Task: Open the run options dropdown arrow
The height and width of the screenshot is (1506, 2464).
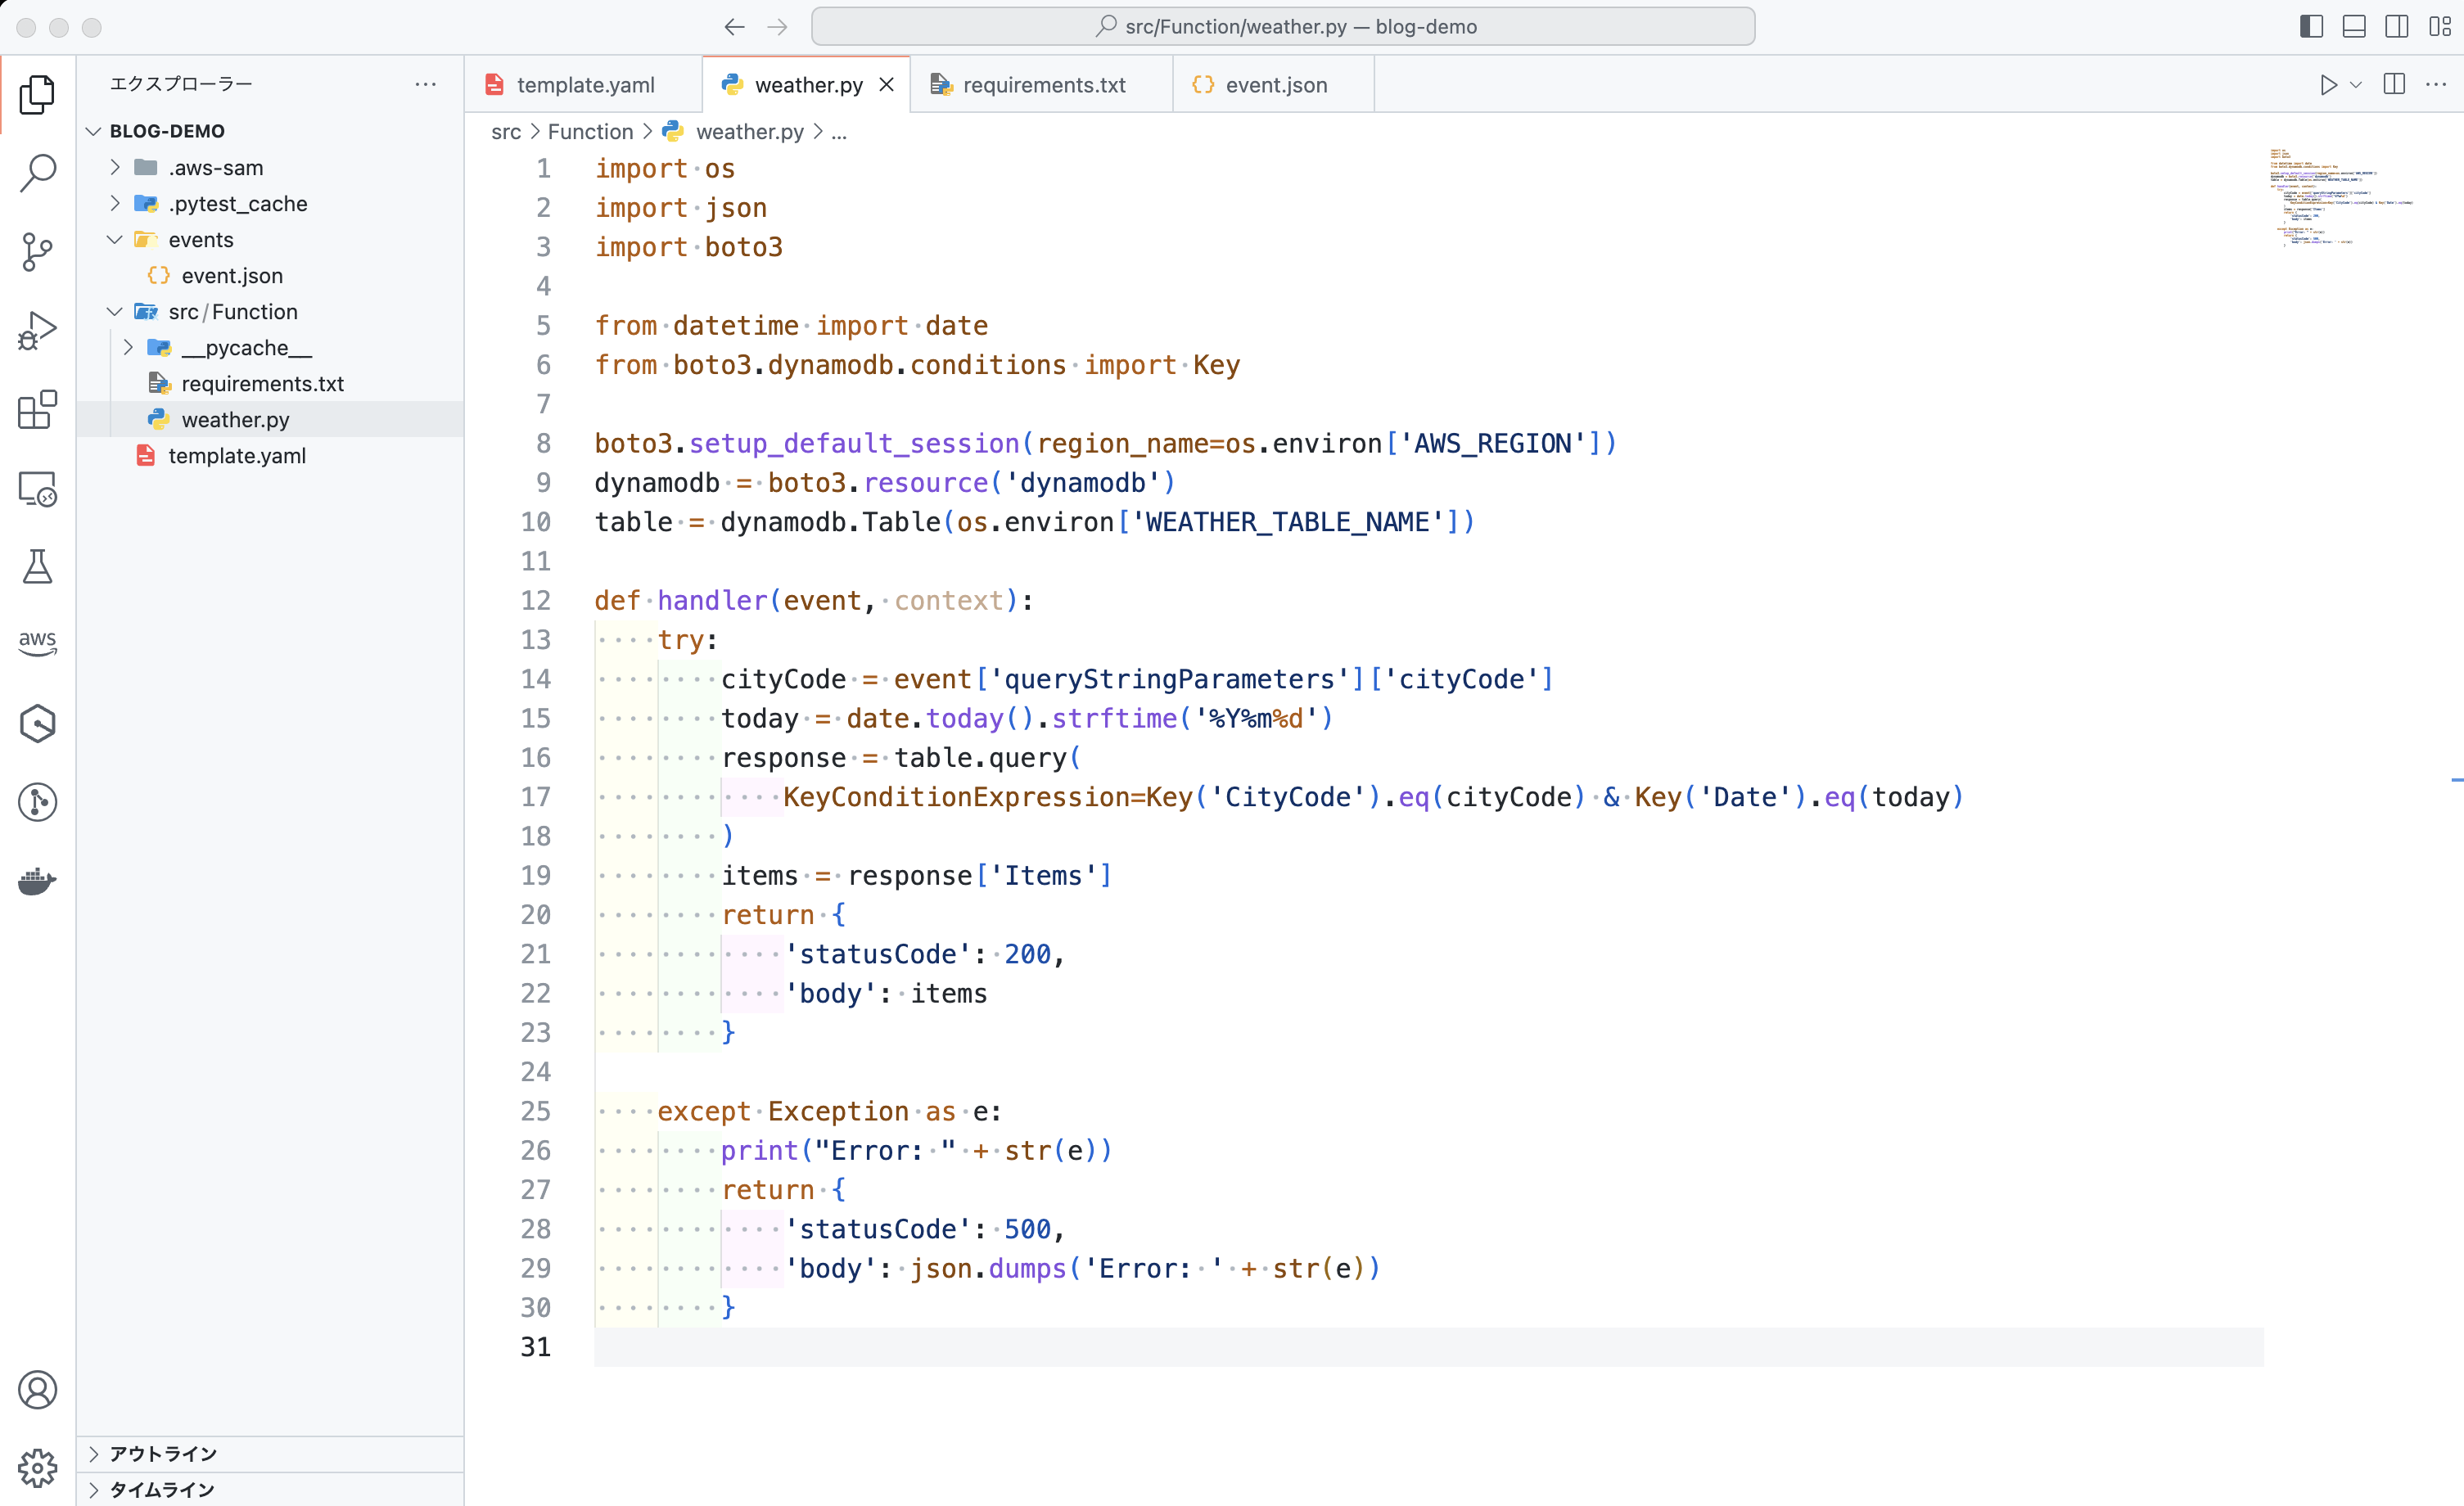Action: coord(2356,85)
